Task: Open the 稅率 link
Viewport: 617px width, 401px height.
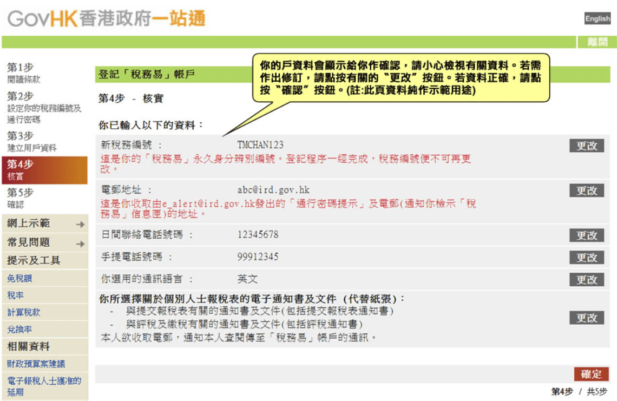Action: click(15, 295)
